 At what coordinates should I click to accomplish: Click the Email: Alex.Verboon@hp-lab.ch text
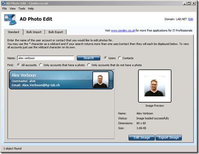coord(36,85)
